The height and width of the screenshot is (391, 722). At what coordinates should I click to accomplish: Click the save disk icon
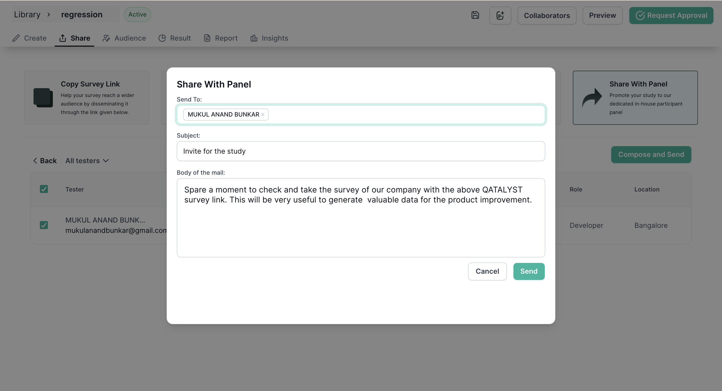[x=475, y=16]
